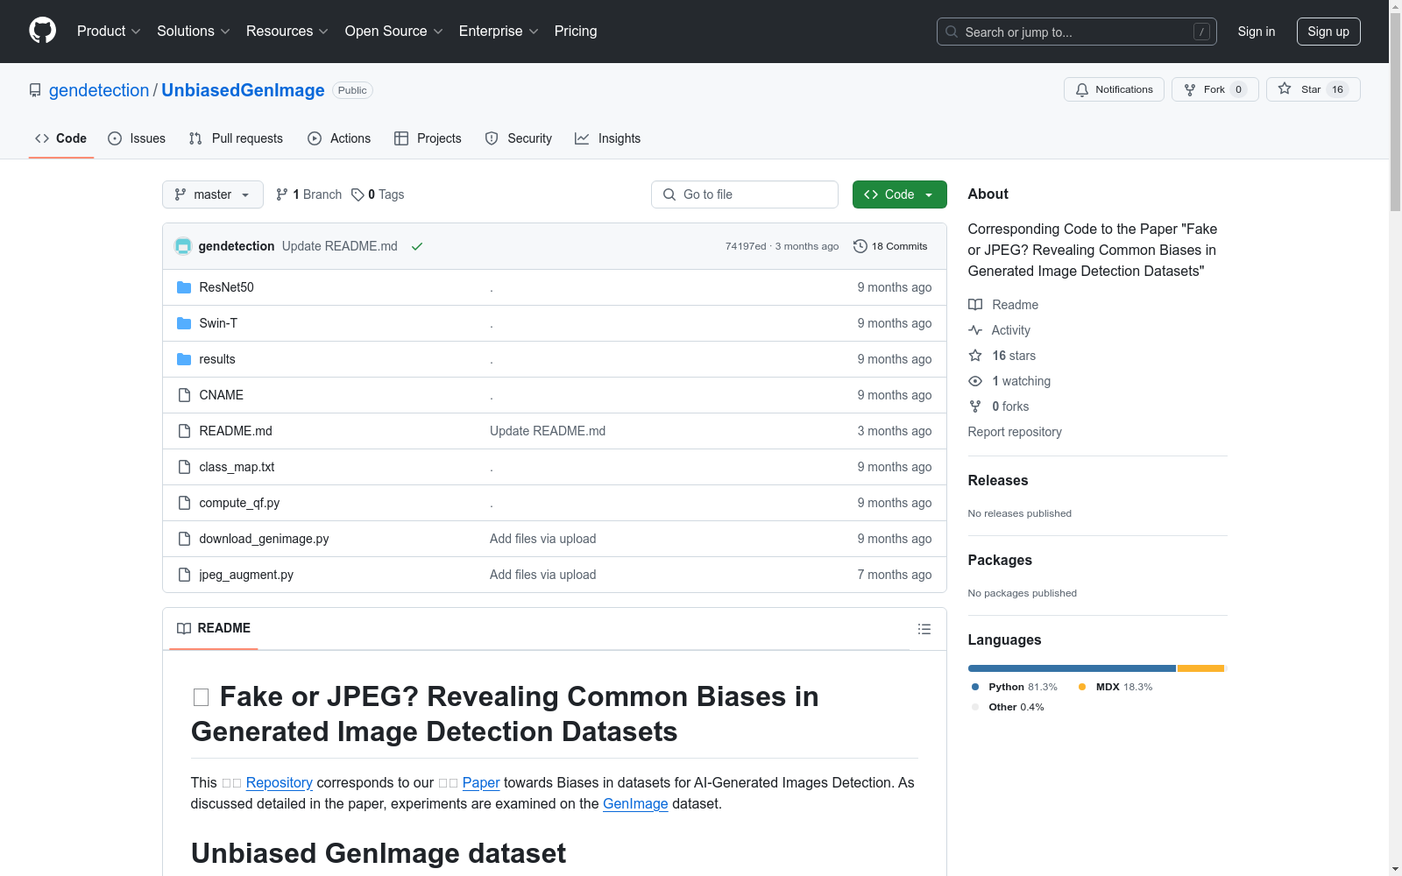The height and width of the screenshot is (876, 1402).
Task: Open the green Code dropdown
Action: point(899,194)
